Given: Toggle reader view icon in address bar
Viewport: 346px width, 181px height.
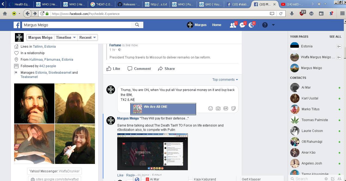Looking at the screenshot, I should (272, 14).
